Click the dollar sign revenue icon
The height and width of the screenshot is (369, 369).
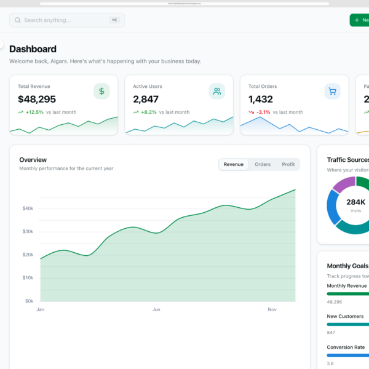tap(101, 91)
